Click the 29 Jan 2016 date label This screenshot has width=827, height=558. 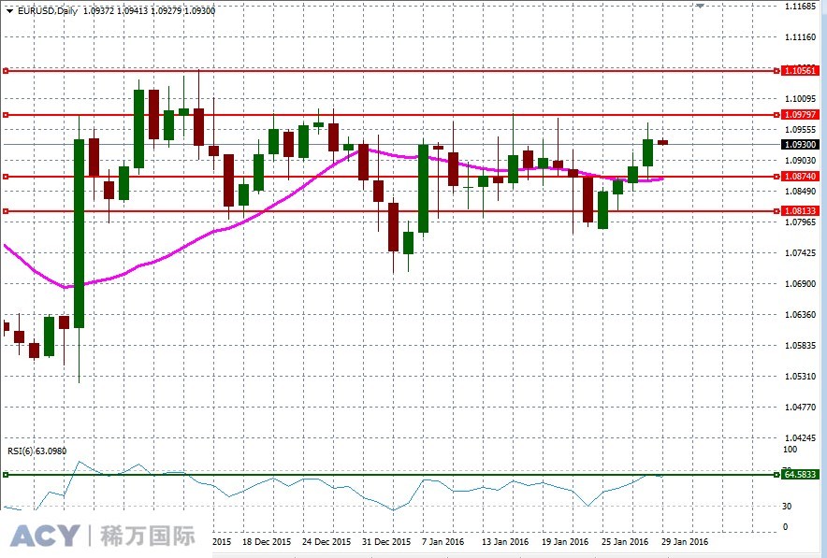point(685,542)
